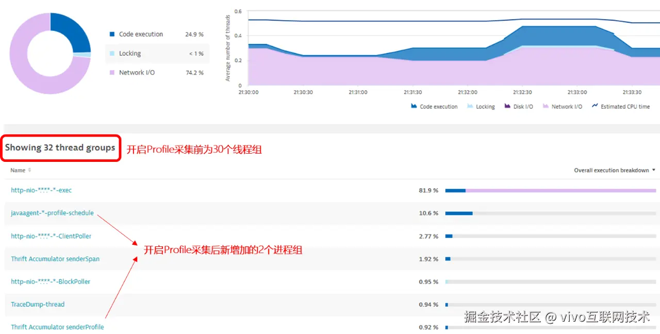Open the Overall execution breakdown dropdown arrow
Image resolution: width=660 pixels, height=334 pixels.
[x=654, y=170]
